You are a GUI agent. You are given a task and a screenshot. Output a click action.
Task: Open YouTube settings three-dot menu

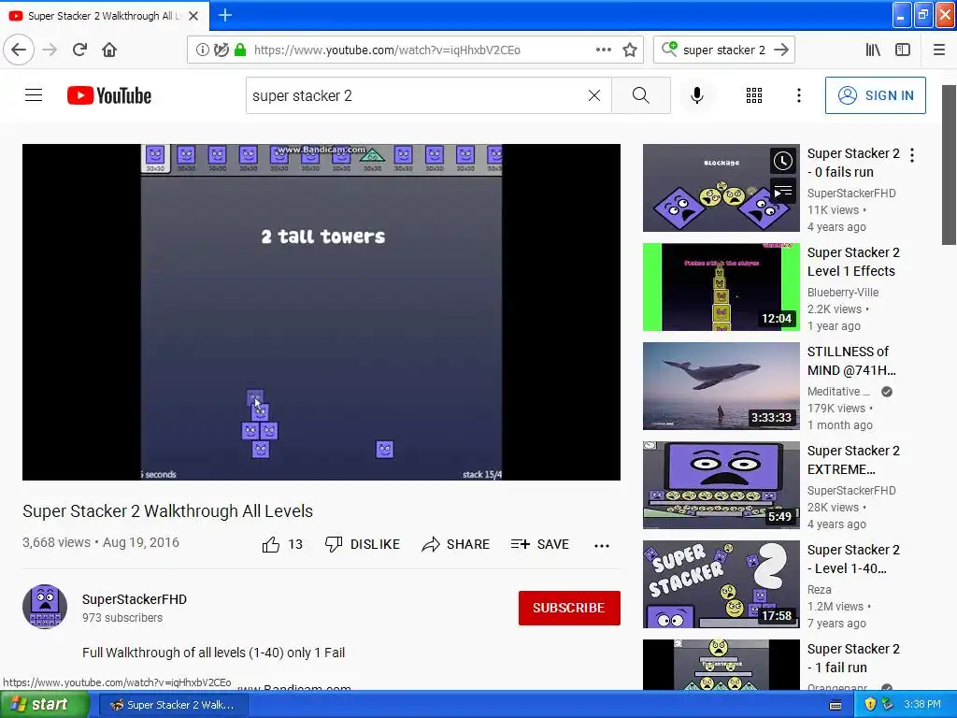coord(799,95)
